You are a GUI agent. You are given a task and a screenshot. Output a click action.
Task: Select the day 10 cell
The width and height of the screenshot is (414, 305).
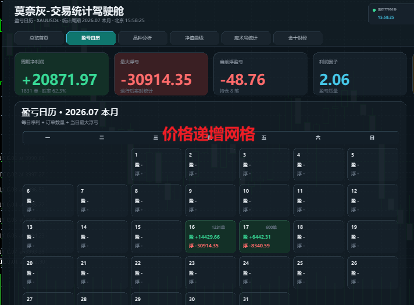(x=265, y=201)
